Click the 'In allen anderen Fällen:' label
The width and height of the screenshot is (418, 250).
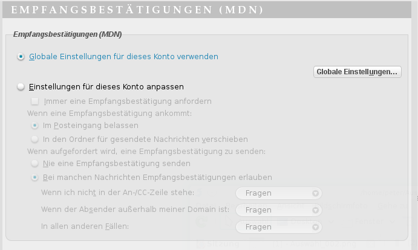(85, 226)
